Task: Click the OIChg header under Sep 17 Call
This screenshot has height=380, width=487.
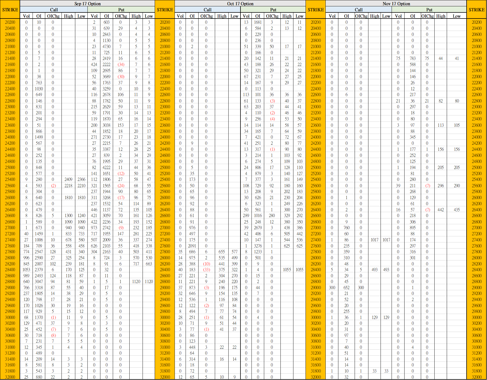Action: [x=53, y=16]
